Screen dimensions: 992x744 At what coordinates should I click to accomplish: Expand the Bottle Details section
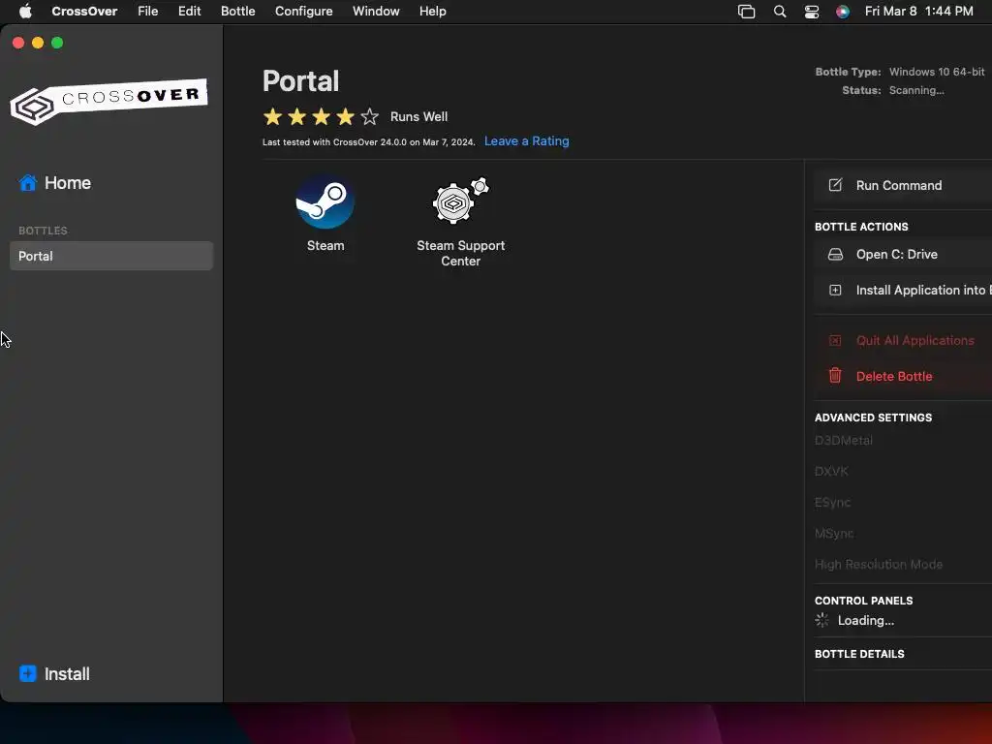(x=859, y=654)
